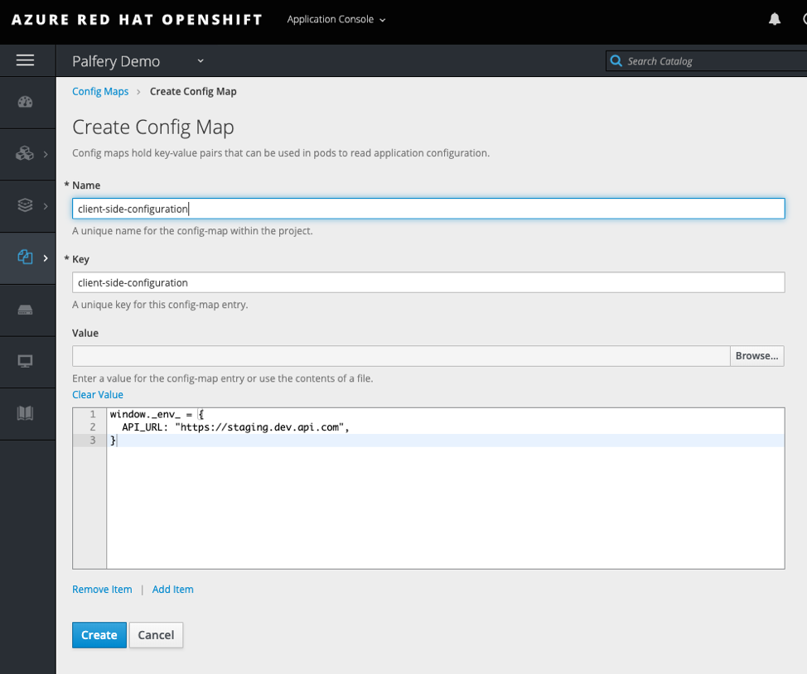The height and width of the screenshot is (674, 807).
Task: Open the Config Maps breadcrumb link
Action: [x=99, y=91]
